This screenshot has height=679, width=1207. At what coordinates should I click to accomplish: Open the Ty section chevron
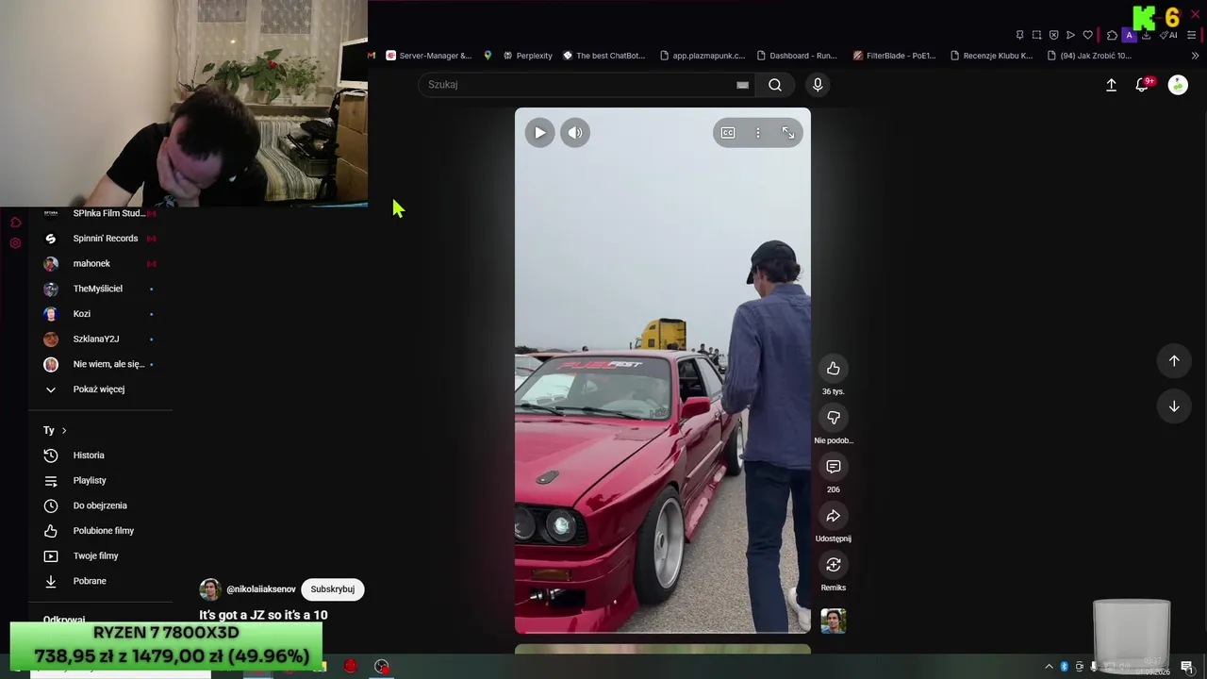click(x=64, y=431)
